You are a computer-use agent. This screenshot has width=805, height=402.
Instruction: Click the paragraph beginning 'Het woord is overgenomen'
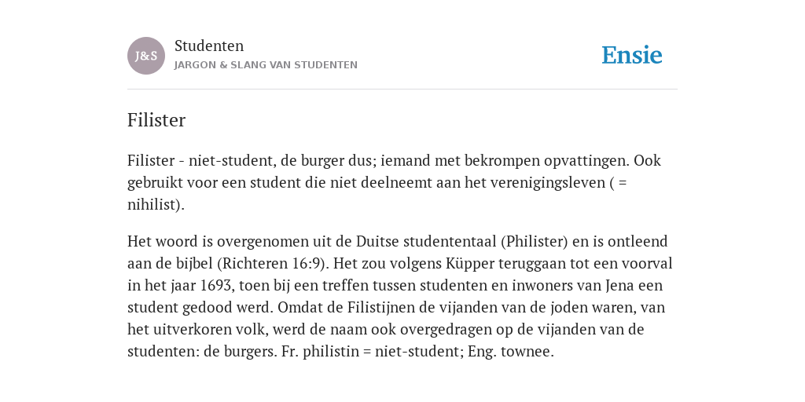click(400, 296)
